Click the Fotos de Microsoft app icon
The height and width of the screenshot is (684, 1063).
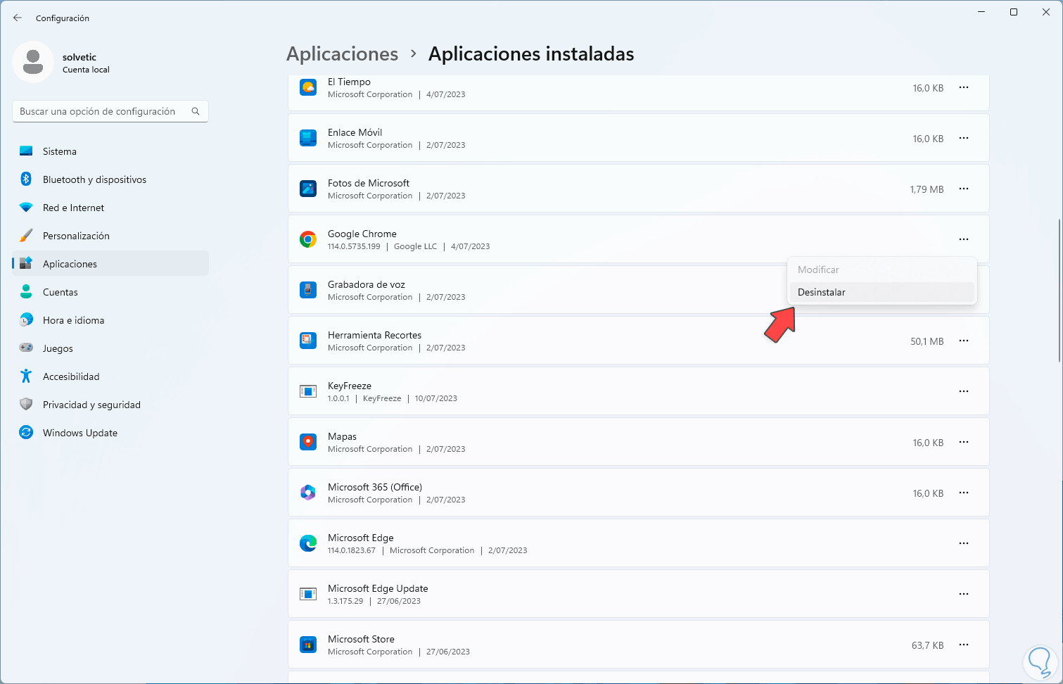[308, 189]
